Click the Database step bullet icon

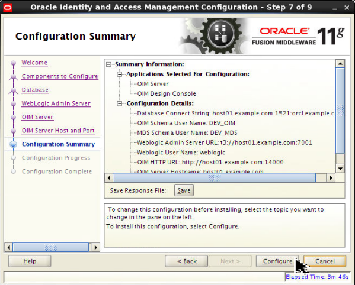[x=14, y=90]
